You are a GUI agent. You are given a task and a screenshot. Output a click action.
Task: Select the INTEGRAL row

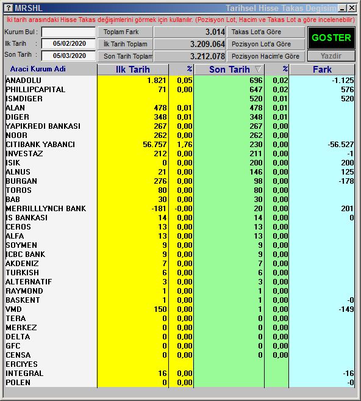click(180, 374)
